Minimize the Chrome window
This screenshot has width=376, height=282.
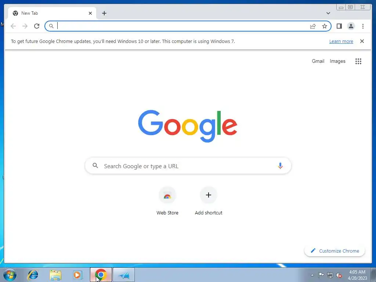[341, 7]
